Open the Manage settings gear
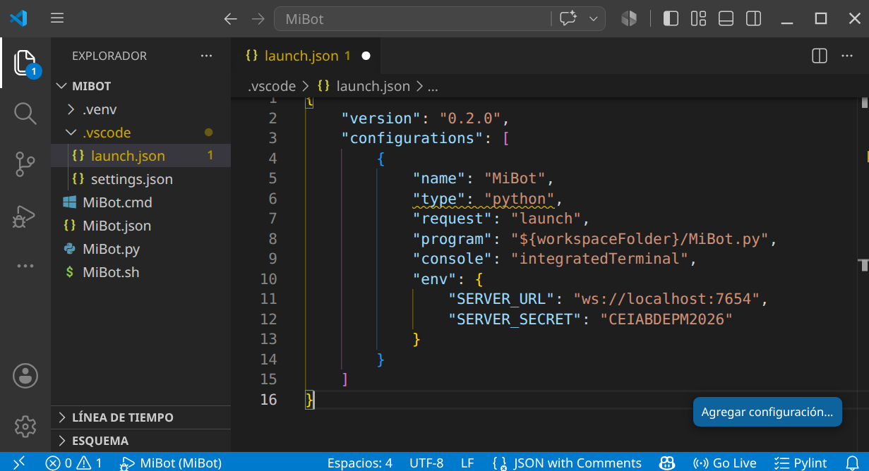This screenshot has width=869, height=471. click(25, 426)
